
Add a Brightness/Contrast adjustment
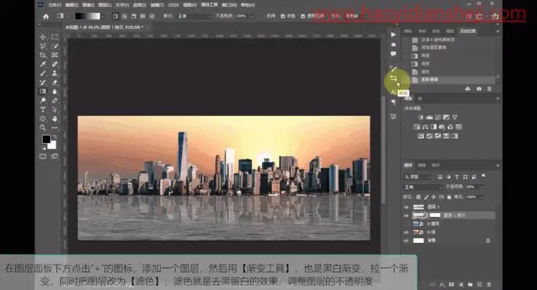pyautogui.click(x=421, y=117)
